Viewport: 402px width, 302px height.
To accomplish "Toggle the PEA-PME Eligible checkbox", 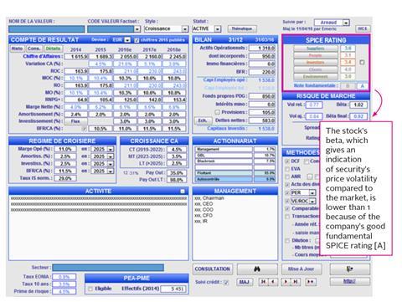I will point(90,289).
